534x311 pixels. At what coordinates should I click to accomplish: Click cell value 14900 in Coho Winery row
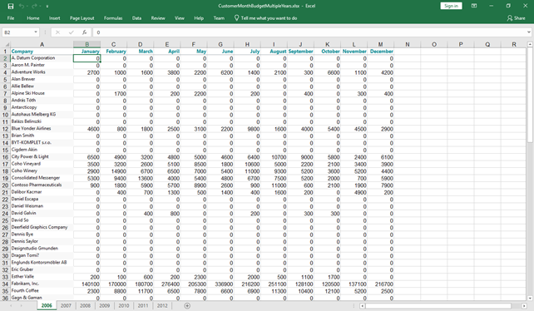point(113,171)
